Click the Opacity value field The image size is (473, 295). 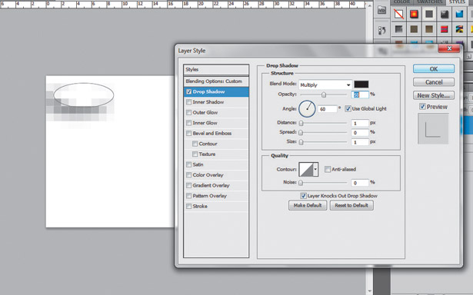click(x=360, y=94)
